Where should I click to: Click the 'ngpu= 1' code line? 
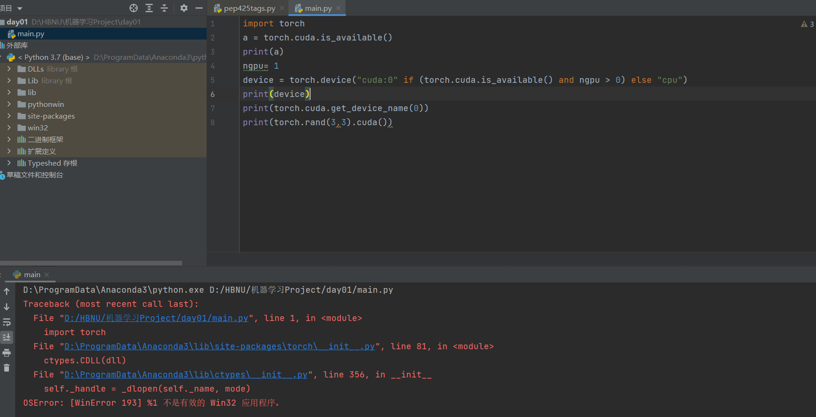pyautogui.click(x=261, y=66)
